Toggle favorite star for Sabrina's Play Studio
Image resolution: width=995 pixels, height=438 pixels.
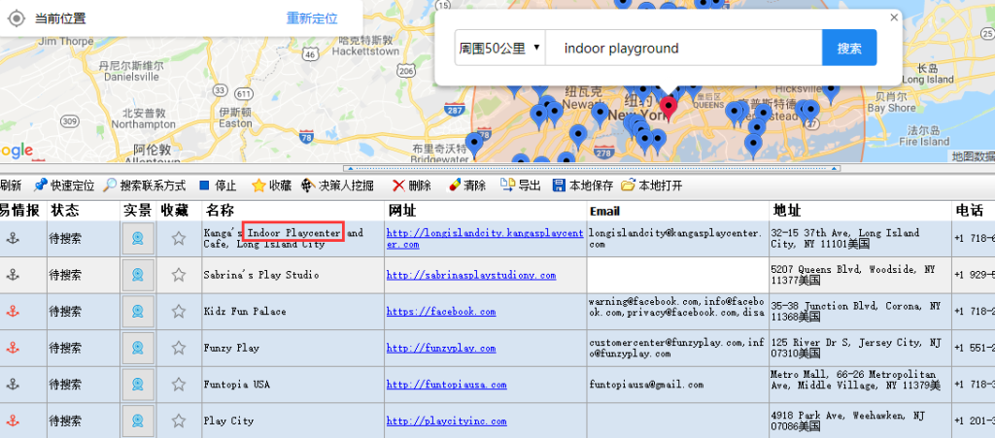tap(179, 275)
